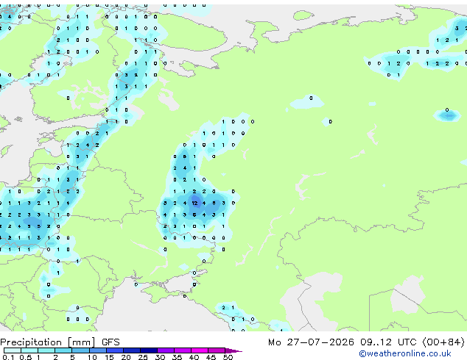467x360 pixels.
Task: Click the 0.1–0.5 mm legend color swatch
Action: click(x=13, y=350)
